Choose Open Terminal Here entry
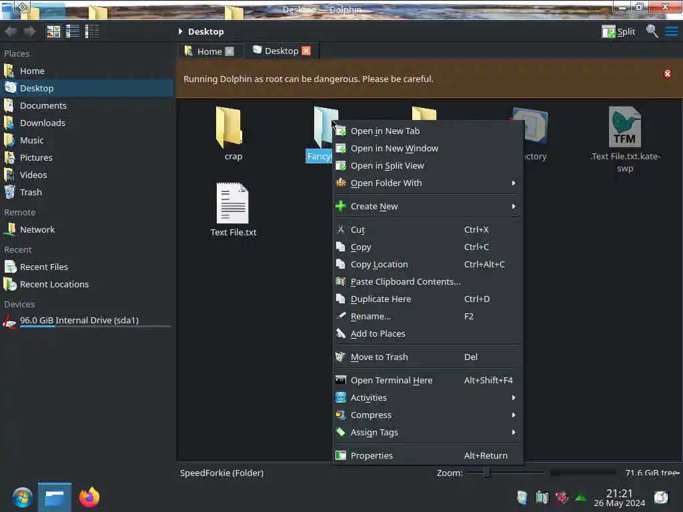The width and height of the screenshot is (683, 512). click(428, 380)
